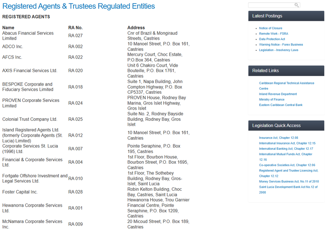Screen dimensions: 327x230
Task: Click the RA 012 number cell
Action: pyautogui.click(x=75, y=135)
